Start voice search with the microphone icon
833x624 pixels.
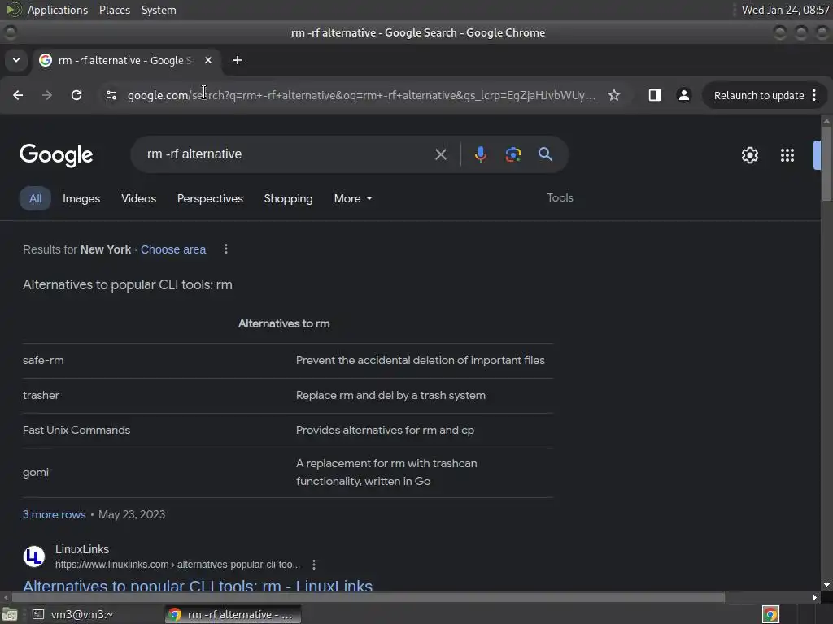480,154
